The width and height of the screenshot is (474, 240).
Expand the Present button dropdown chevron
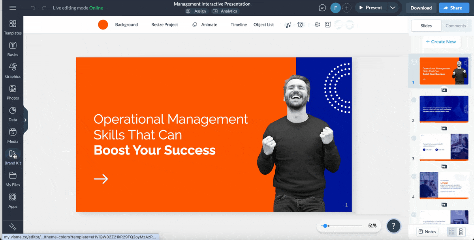coord(393,7)
